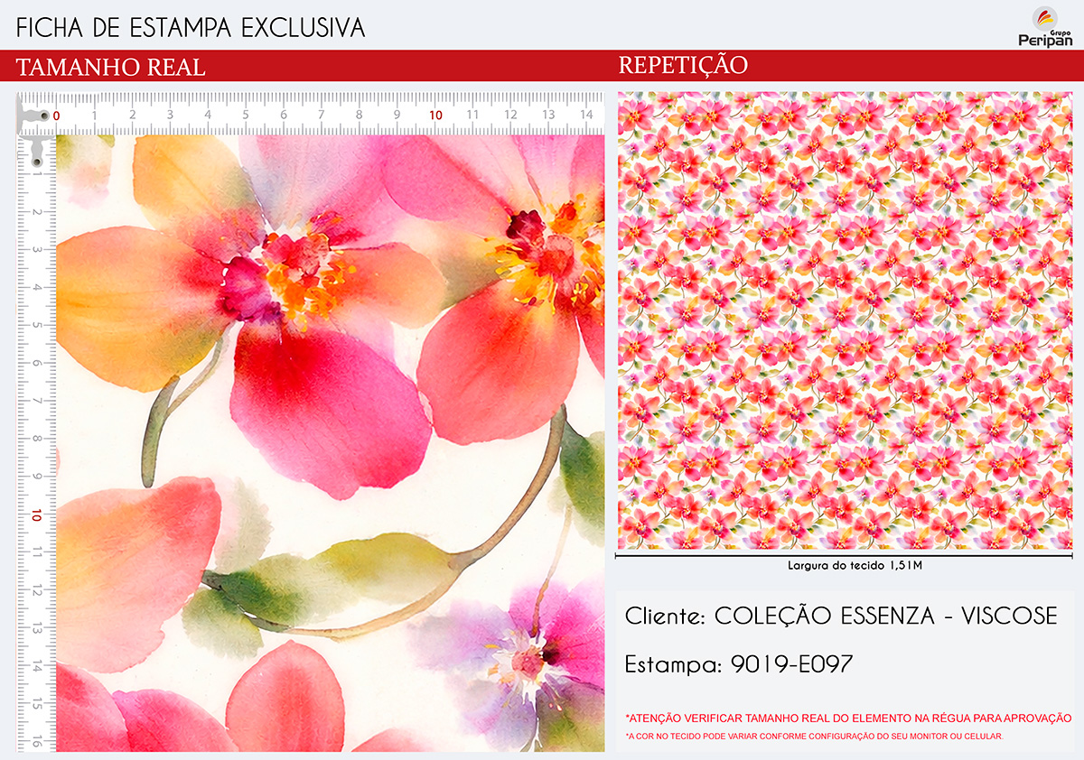Viewport: 1084px width, 760px height.
Task: Click the Estampa: 9019-E097 code
Action: (739, 665)
